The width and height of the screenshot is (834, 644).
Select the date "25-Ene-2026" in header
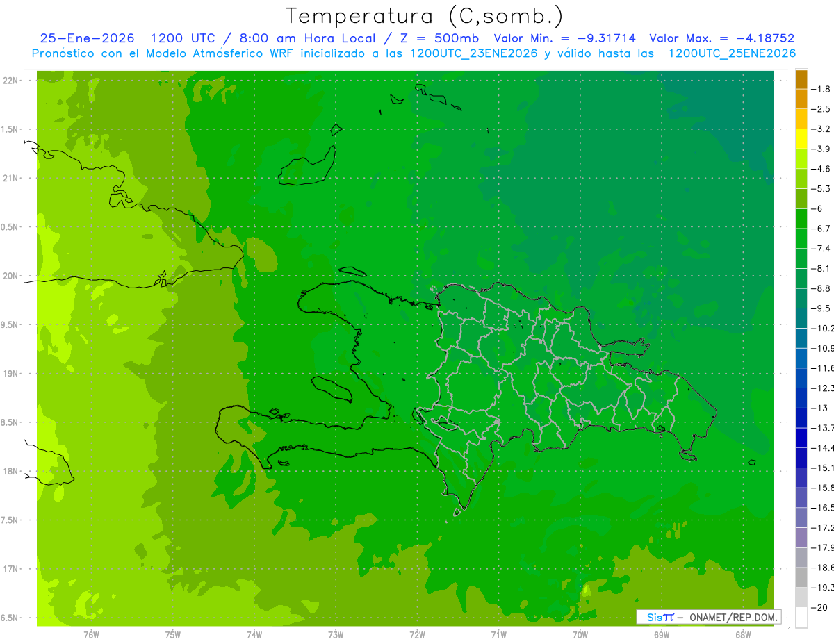(87, 38)
